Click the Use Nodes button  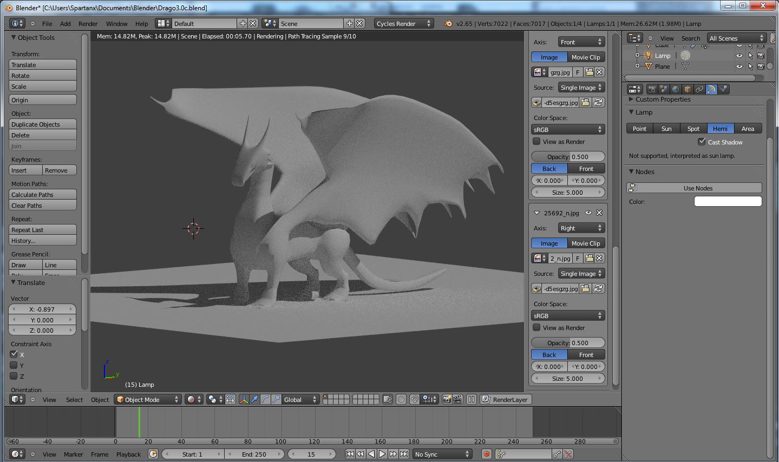tap(694, 188)
